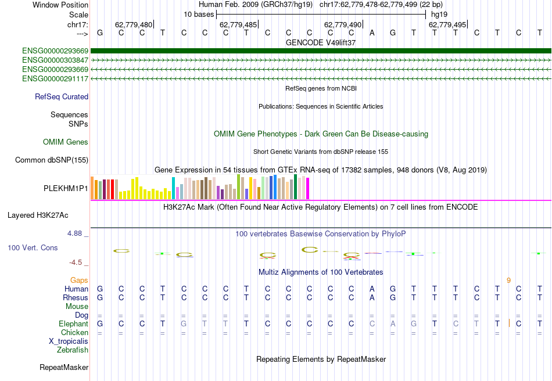Click the -4.5 lower PhyloP scale value
552x381 pixels.
(76, 263)
